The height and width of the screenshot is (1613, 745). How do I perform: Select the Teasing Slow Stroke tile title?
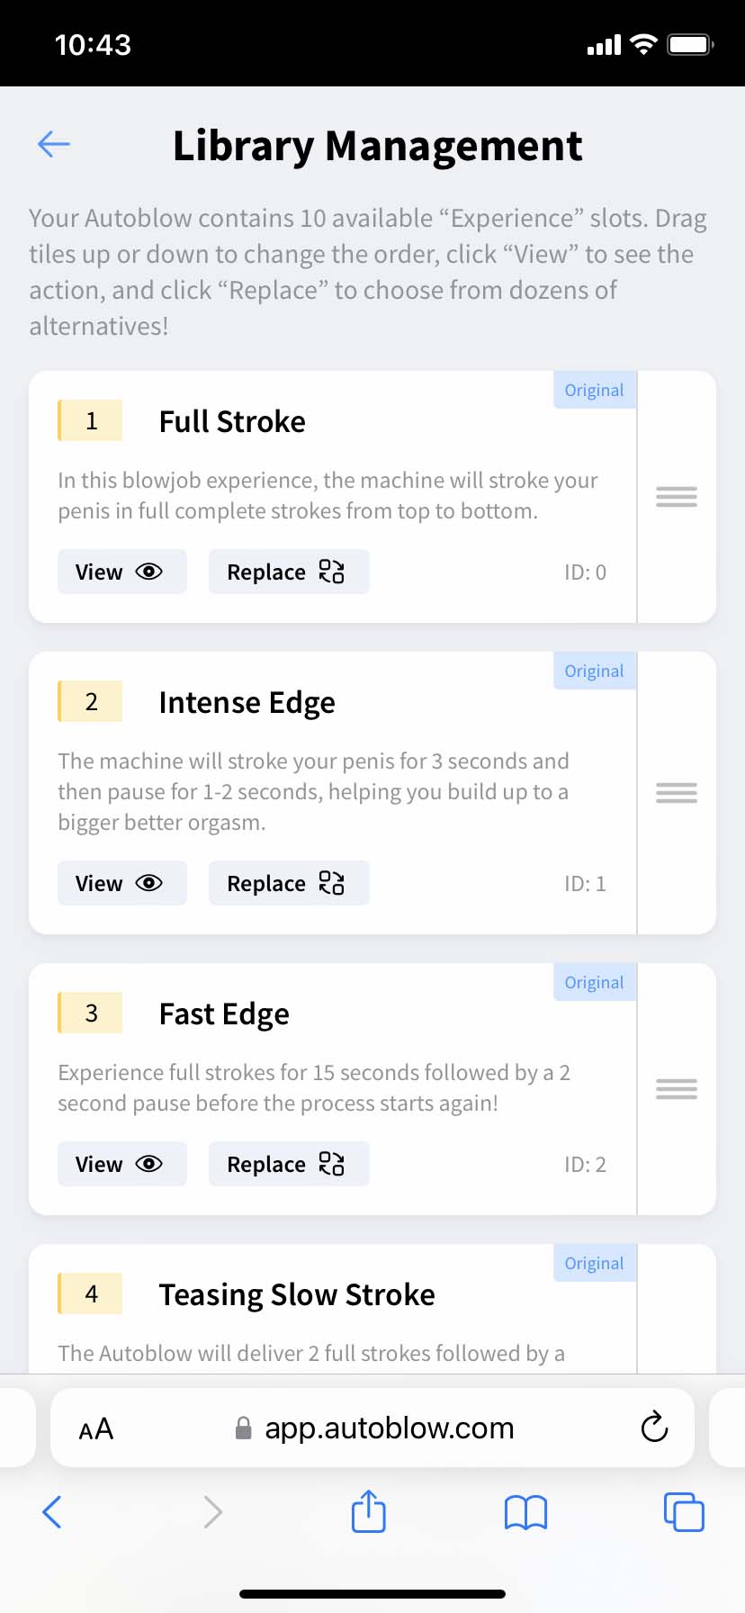[297, 1294]
